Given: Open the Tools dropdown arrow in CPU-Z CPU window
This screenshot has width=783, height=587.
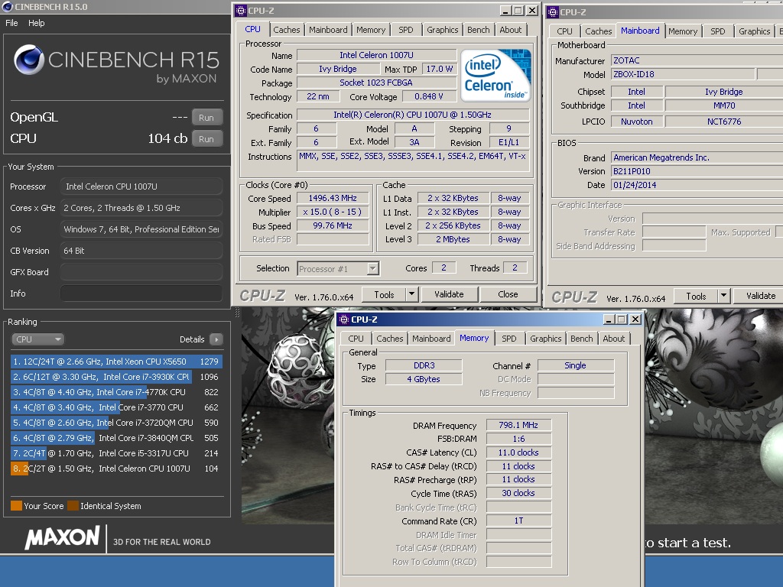Looking at the screenshot, I should click(x=411, y=294).
